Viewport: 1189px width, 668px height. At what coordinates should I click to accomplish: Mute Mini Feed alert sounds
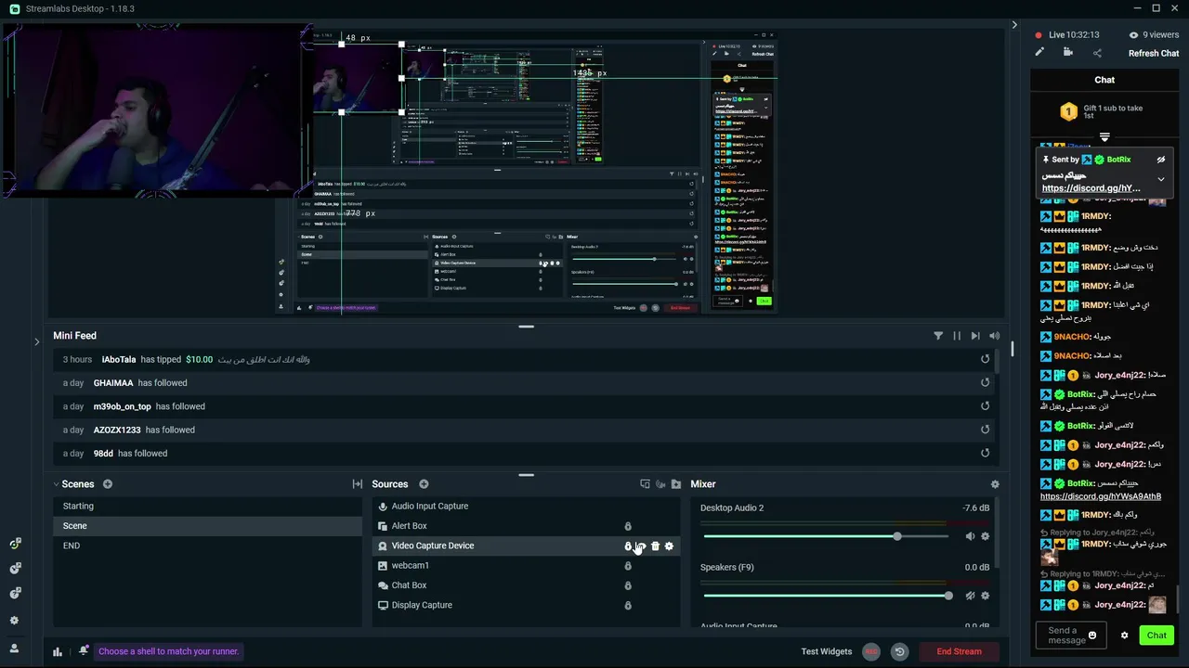[x=995, y=336]
